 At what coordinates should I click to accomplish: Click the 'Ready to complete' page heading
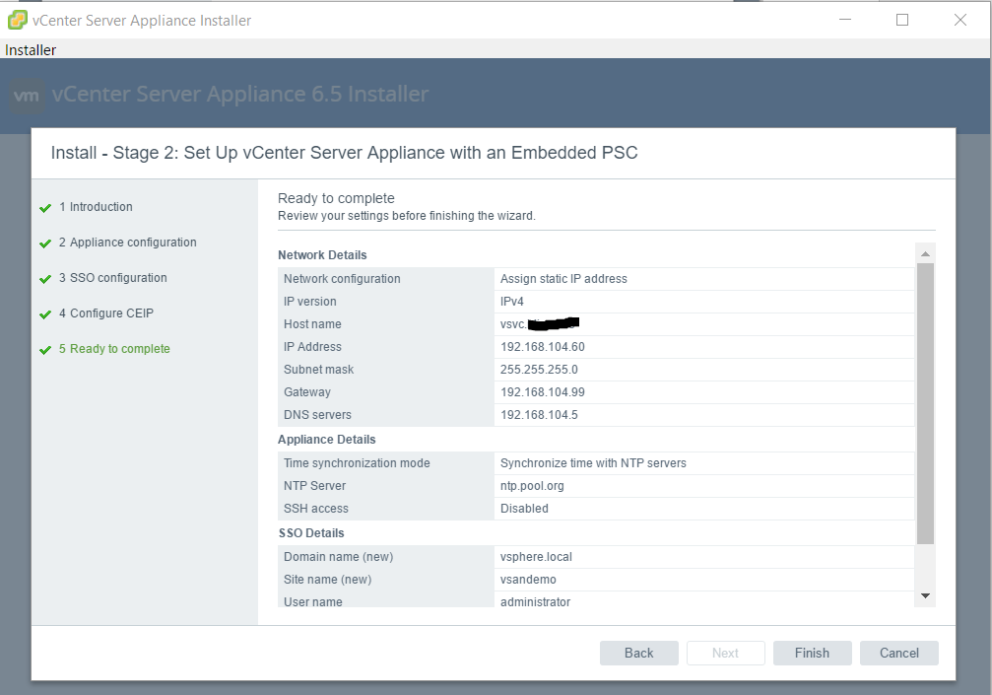(x=336, y=198)
